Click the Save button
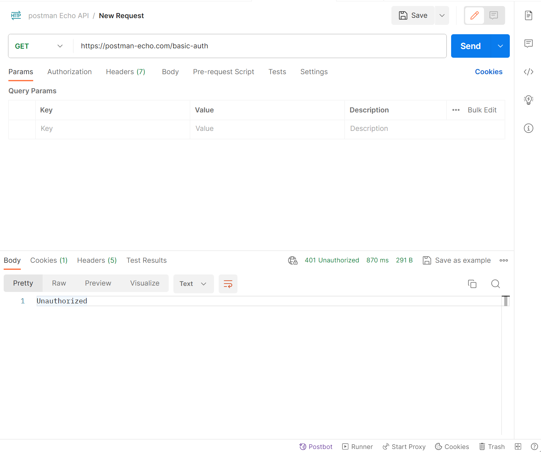Viewport: 541px width, 452px height. (413, 15)
